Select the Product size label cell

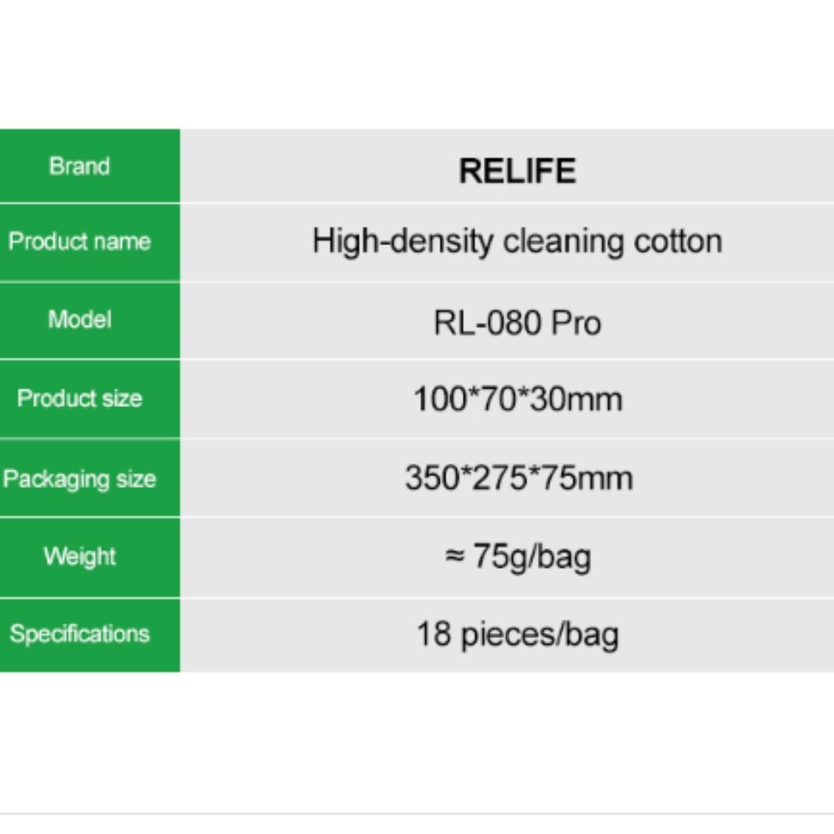pyautogui.click(x=90, y=399)
